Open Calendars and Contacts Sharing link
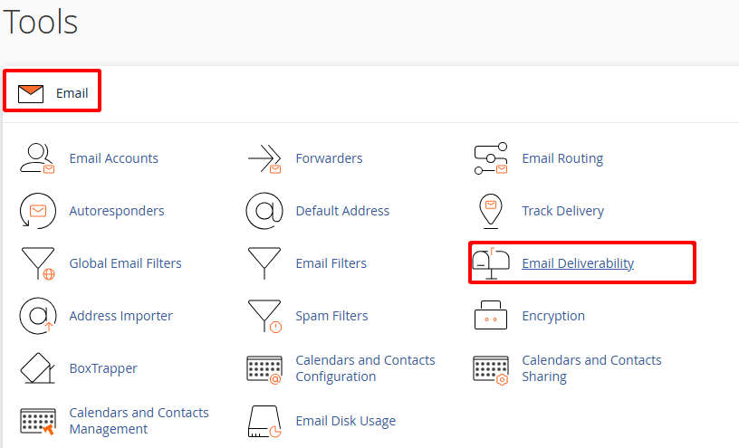Image resolution: width=739 pixels, height=448 pixels. [591, 368]
